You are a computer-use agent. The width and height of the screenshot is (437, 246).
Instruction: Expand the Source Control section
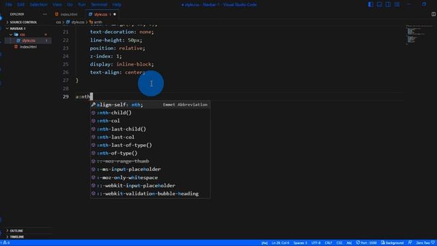point(23,22)
